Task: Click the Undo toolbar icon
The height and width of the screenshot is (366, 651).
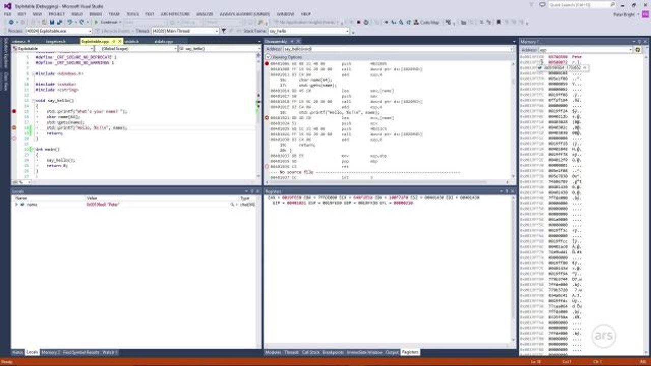Action: pyautogui.click(x=70, y=22)
